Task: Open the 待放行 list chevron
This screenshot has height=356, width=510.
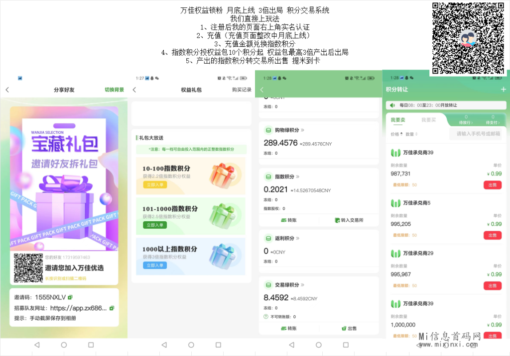Action: (x=466, y=122)
